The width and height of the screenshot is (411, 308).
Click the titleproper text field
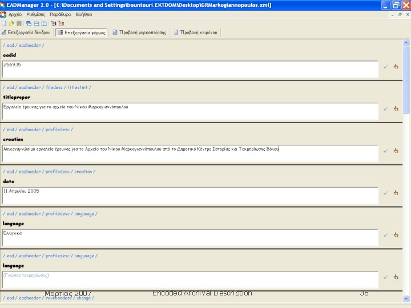pyautogui.click(x=190, y=111)
